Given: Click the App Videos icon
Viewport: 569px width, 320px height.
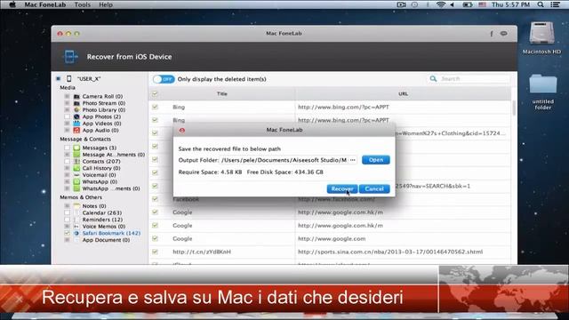Looking at the screenshot, I should point(76,124).
